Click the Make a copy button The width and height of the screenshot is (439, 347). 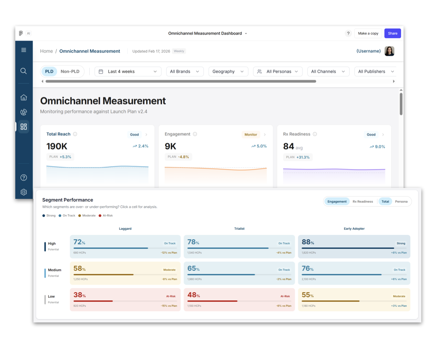click(368, 33)
